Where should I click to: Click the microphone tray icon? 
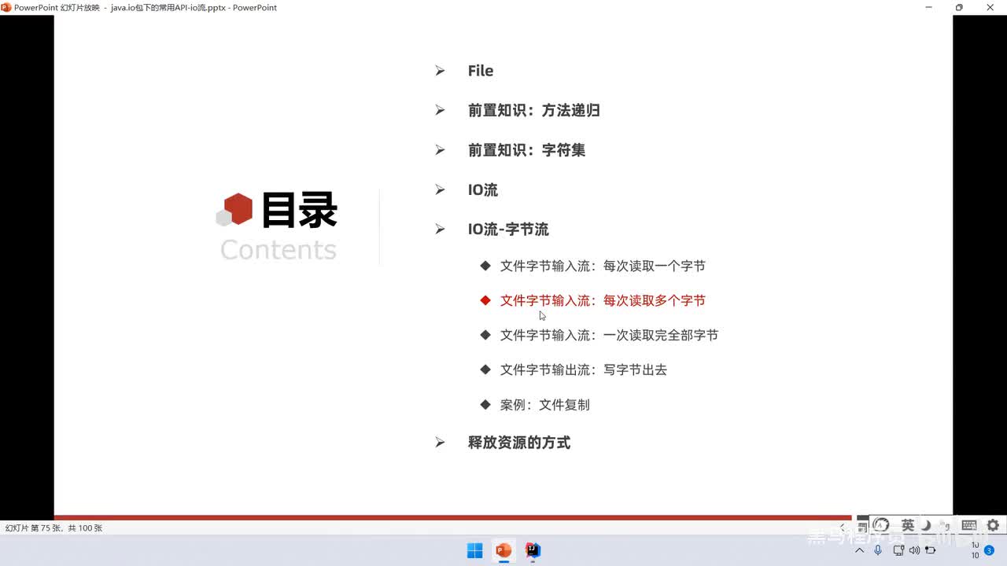878,550
